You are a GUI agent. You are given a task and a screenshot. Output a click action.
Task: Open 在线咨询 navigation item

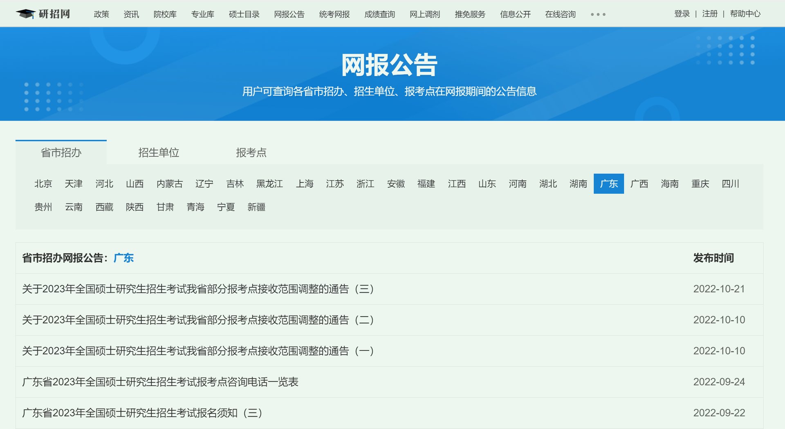560,14
